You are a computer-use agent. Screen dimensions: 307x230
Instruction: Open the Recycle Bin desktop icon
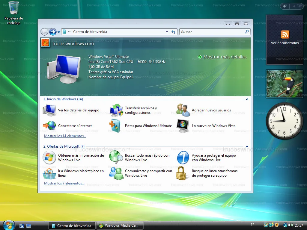pyautogui.click(x=13, y=8)
